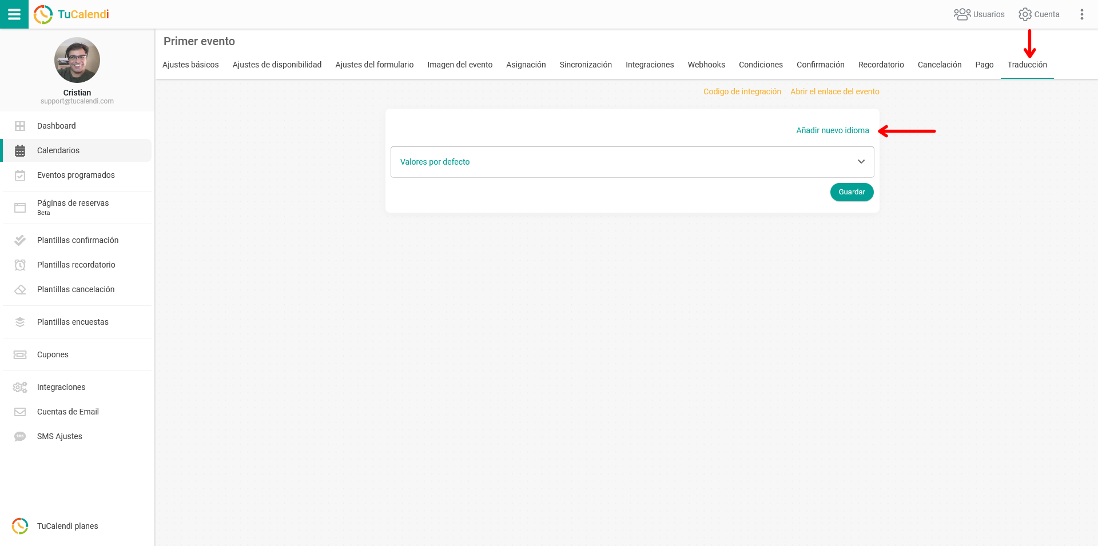Click the Dashboard grid icon
Image resolution: width=1098 pixels, height=546 pixels.
click(20, 126)
